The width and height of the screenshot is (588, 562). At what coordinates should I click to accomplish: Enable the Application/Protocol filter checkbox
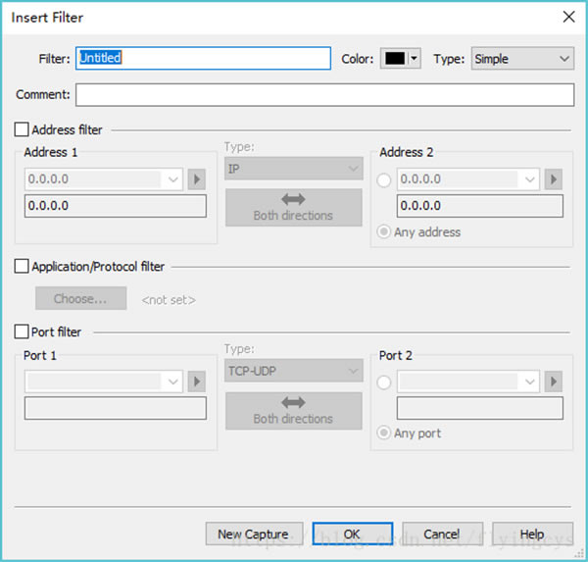tap(23, 266)
